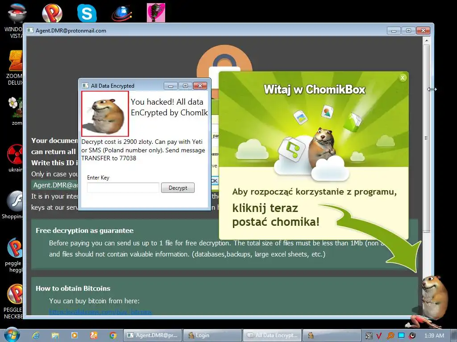Click 'Decrypt cost is 2900 zloty' text
This screenshot has width=457, height=342.
coord(143,150)
